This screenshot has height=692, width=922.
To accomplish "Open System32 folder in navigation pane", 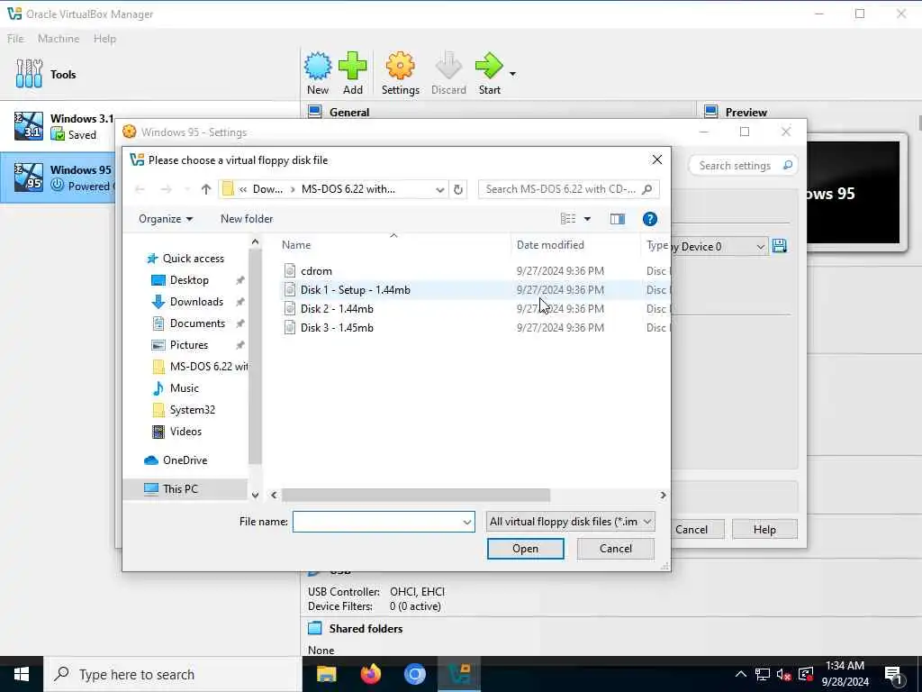I will (193, 410).
